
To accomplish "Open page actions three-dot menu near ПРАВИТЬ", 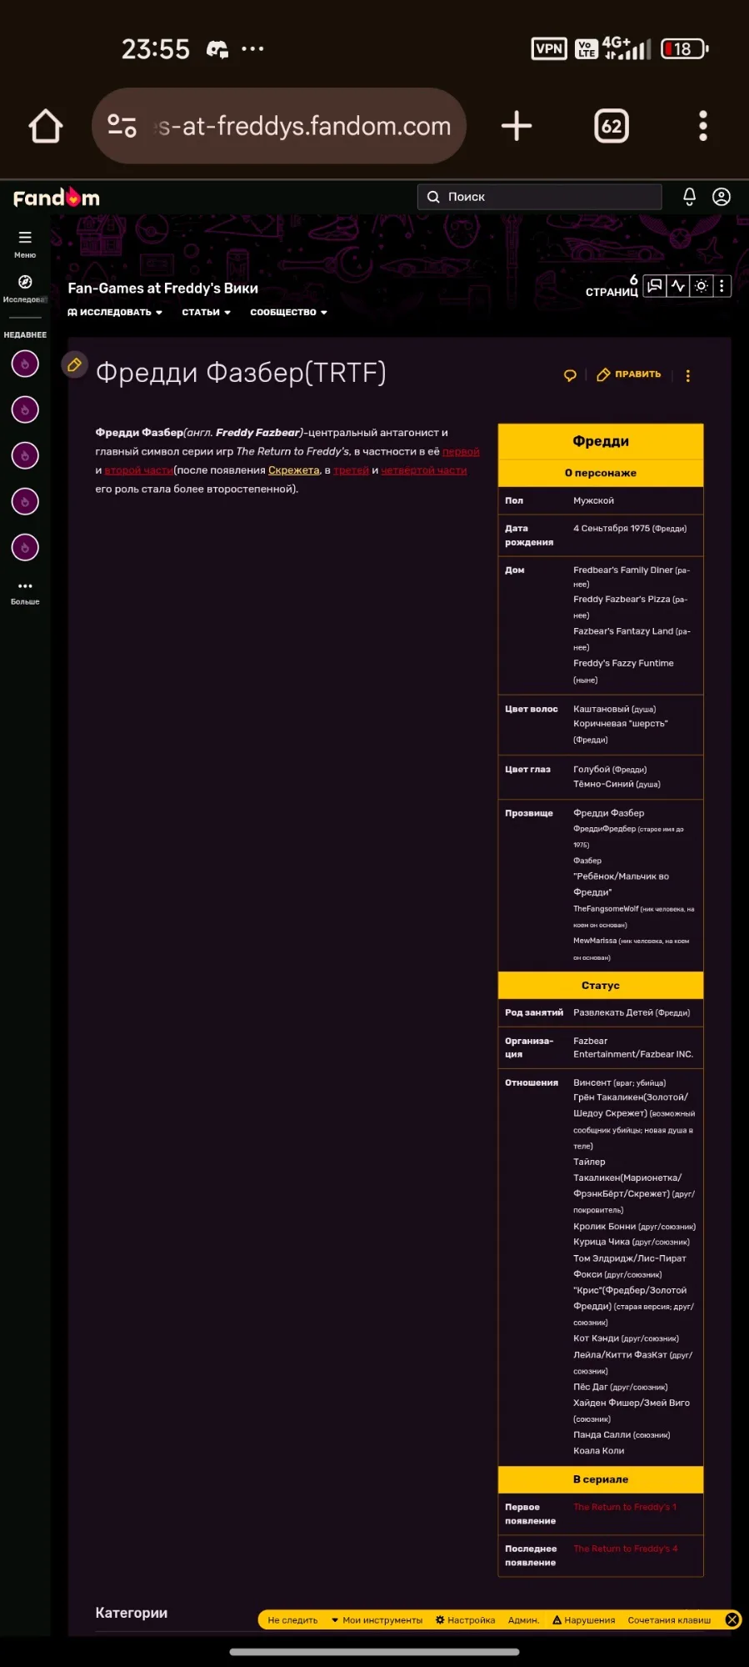I will pyautogui.click(x=688, y=375).
